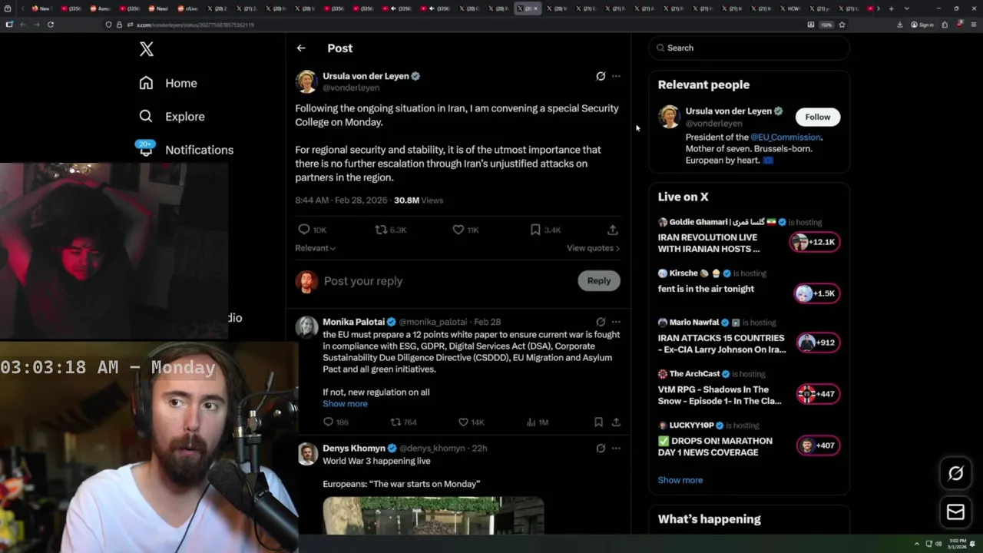Open View quotes link
The width and height of the screenshot is (983, 553).
click(593, 248)
